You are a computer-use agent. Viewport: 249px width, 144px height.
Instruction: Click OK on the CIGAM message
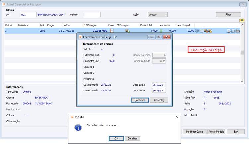pyautogui.click(x=116, y=138)
